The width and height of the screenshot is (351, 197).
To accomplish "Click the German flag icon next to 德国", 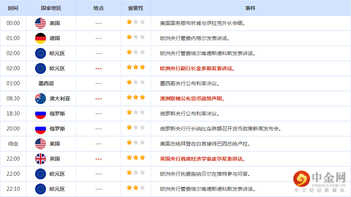I will pos(41,38).
